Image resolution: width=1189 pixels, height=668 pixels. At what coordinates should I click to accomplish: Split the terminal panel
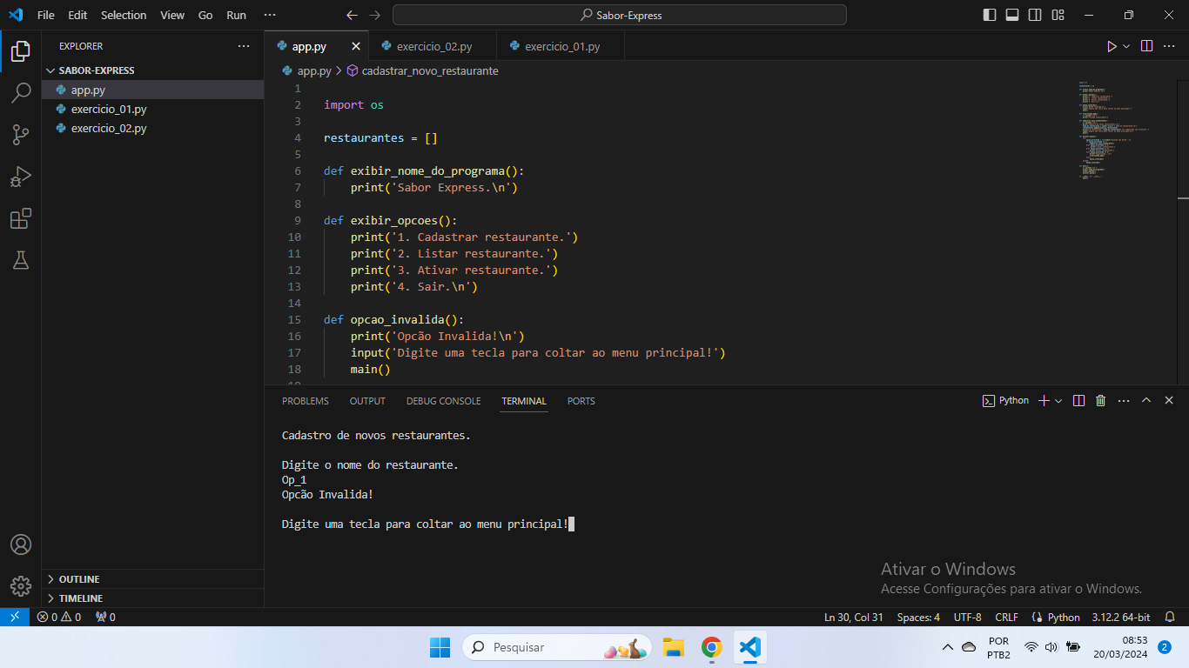point(1078,401)
